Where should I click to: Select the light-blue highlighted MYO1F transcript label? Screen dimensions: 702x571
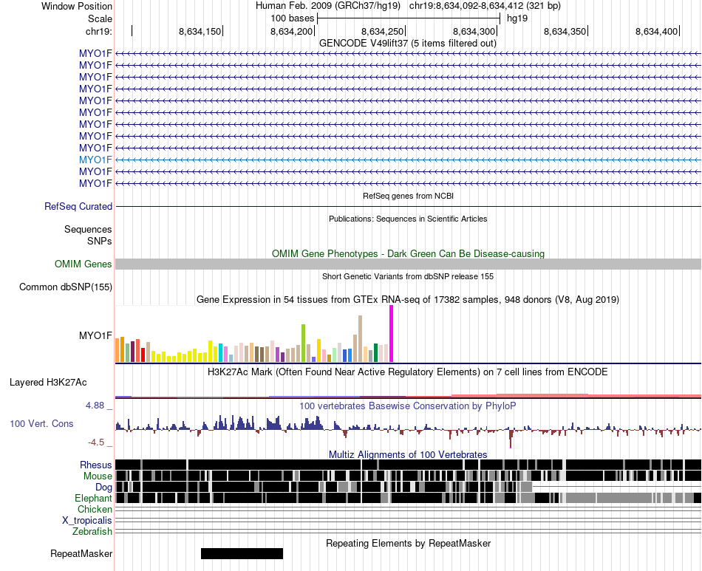point(95,160)
